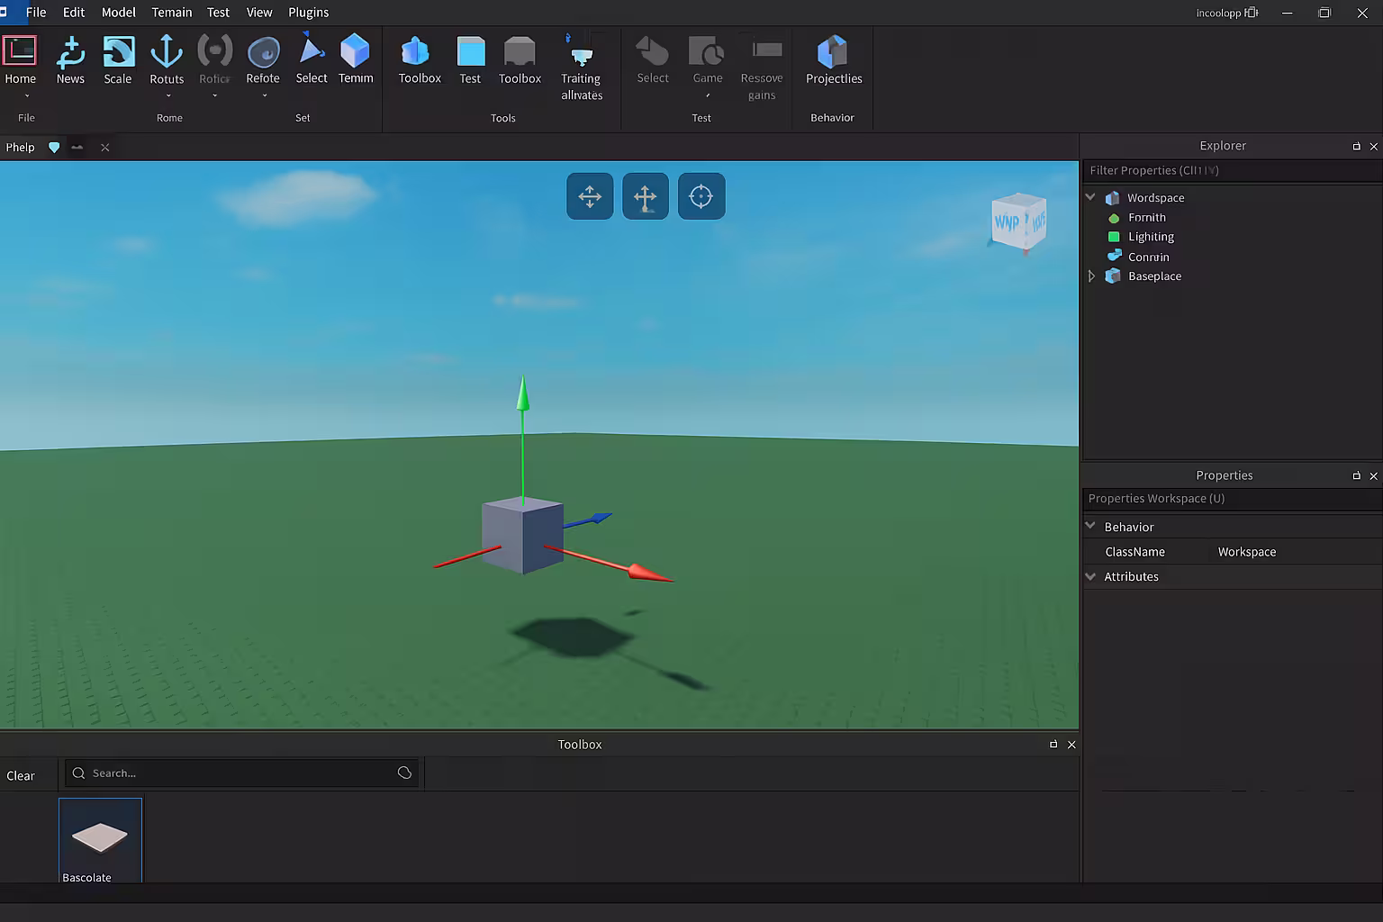
Task: Click the blue gem icon on Phelp tab
Action: tap(54, 148)
